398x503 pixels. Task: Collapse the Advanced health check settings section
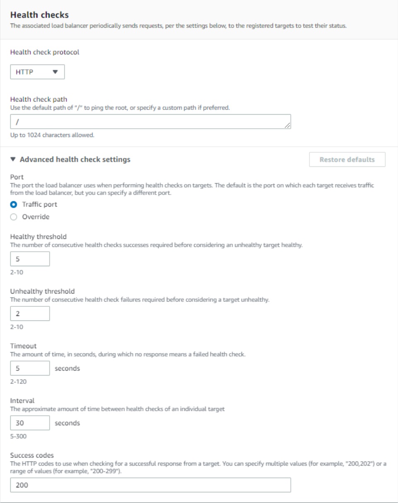click(x=70, y=159)
